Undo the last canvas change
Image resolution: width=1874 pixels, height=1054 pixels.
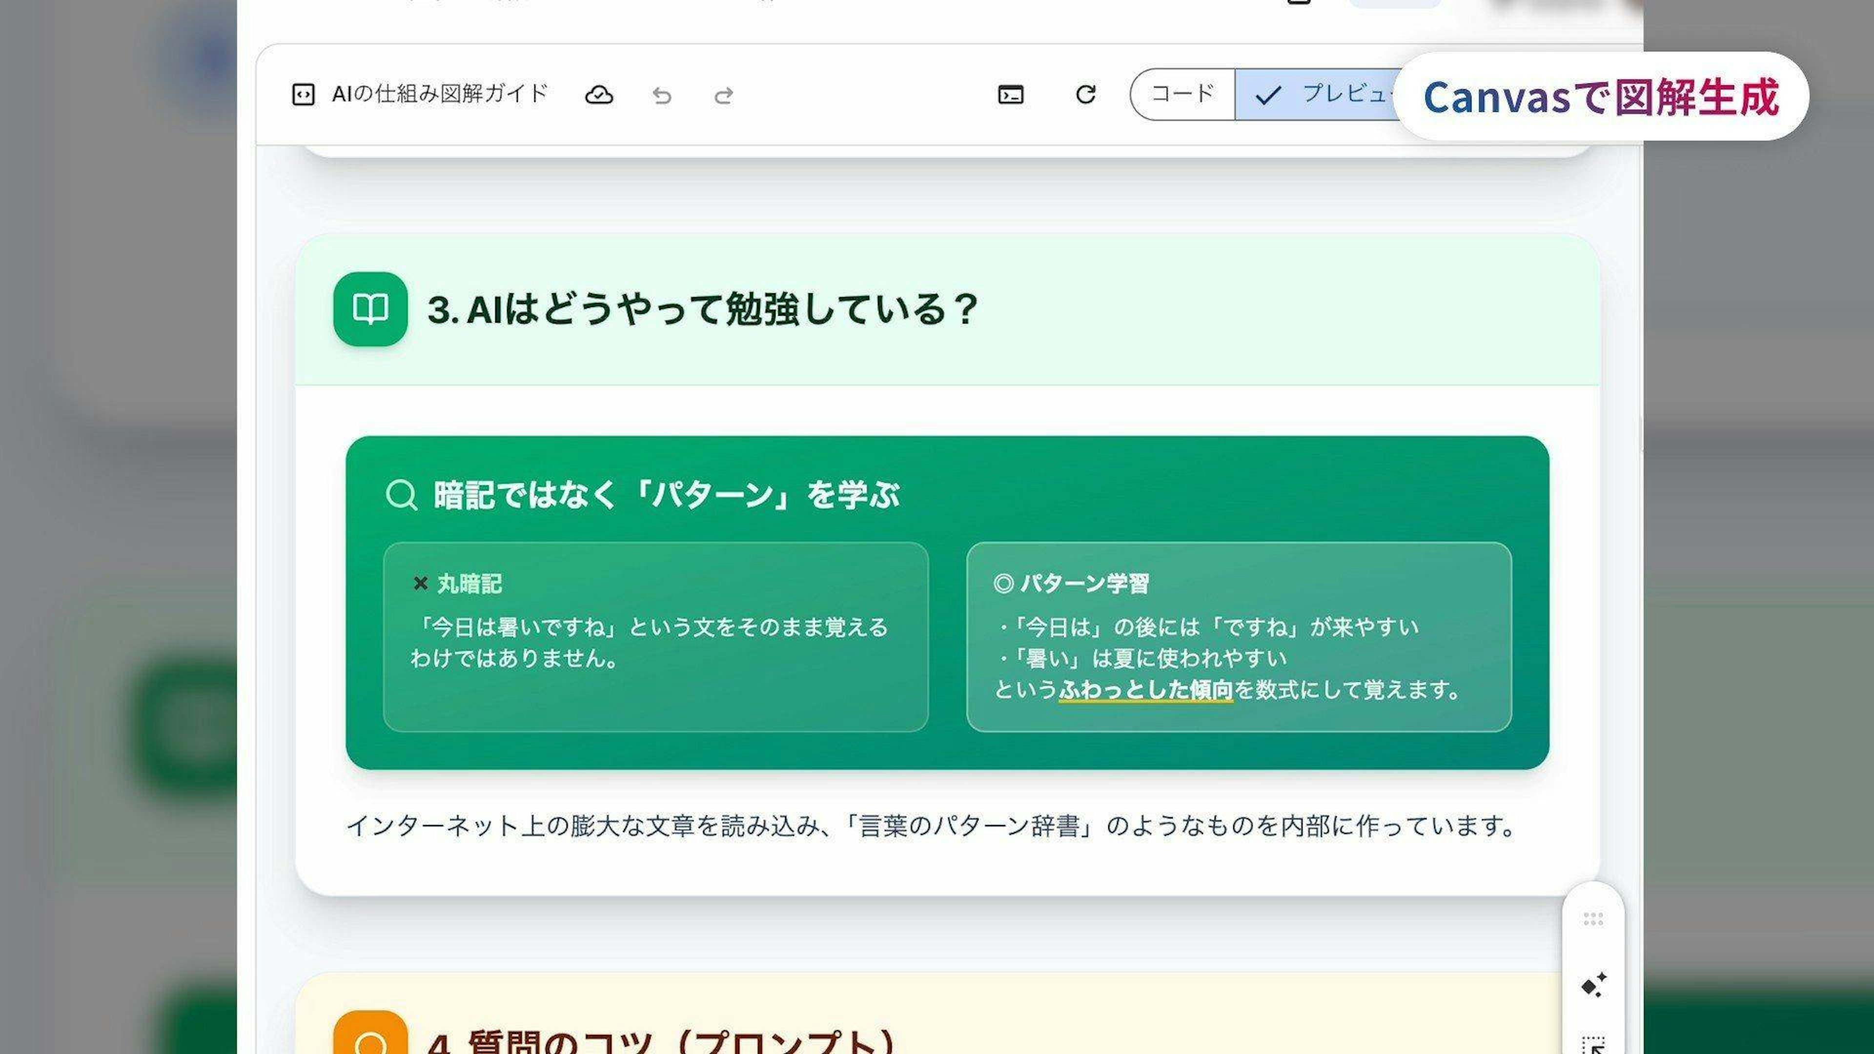[x=661, y=95]
